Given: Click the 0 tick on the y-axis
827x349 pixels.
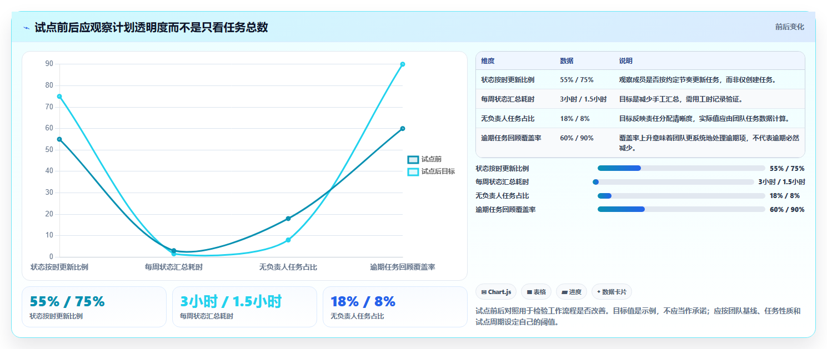Looking at the screenshot, I should click(x=51, y=257).
